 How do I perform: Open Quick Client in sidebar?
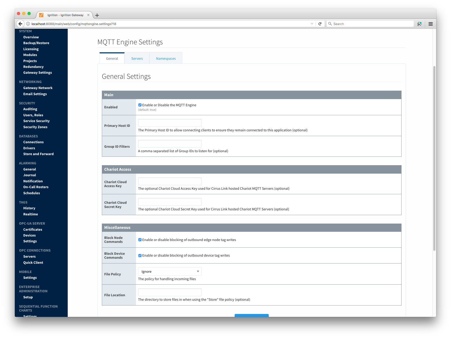point(33,263)
